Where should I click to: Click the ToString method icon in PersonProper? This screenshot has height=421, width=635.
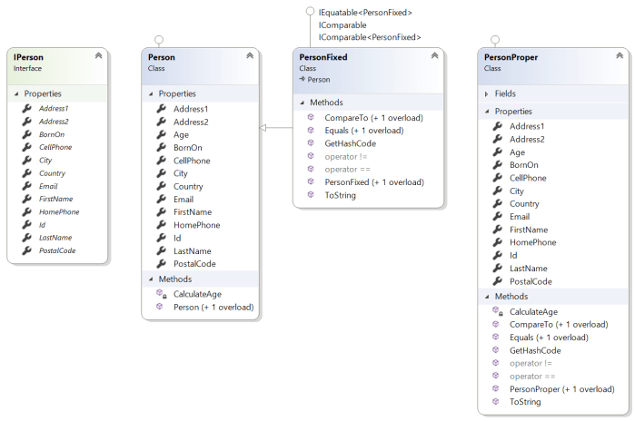(497, 402)
